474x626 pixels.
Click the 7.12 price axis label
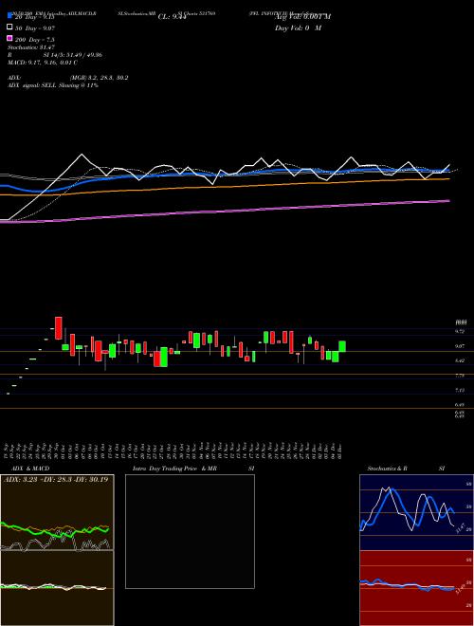tap(460, 390)
